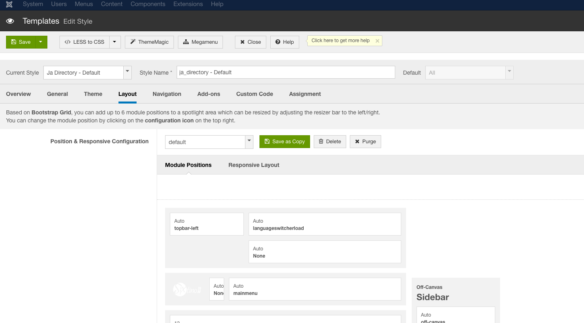Viewport: 584px width, 323px height.
Task: Click the Delete layout button
Action: pyautogui.click(x=330, y=142)
